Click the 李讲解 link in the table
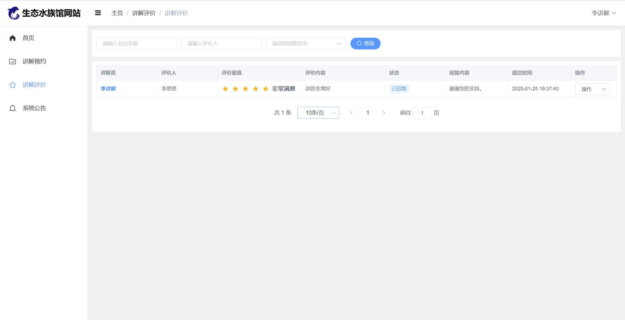 [108, 89]
